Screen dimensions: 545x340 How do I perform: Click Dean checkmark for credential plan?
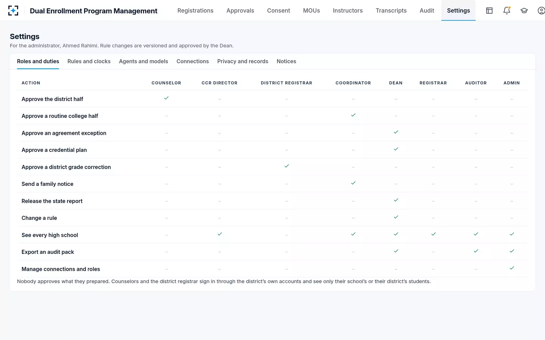click(396, 149)
